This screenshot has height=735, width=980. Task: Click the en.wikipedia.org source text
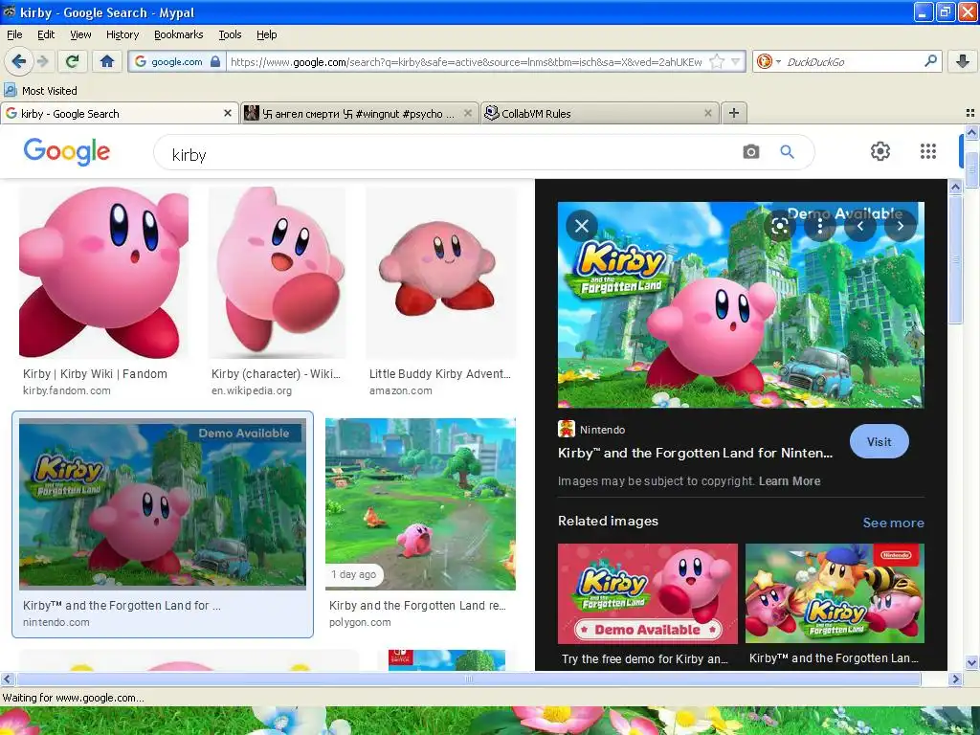[x=252, y=390]
